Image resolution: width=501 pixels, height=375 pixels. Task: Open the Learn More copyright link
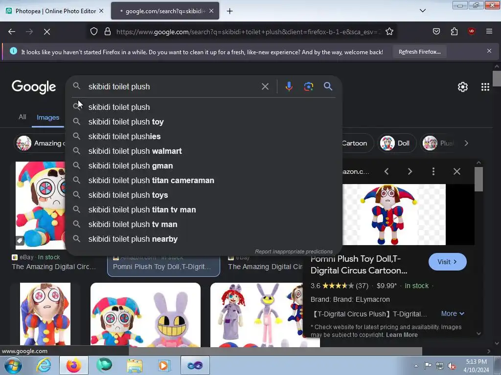402,335
